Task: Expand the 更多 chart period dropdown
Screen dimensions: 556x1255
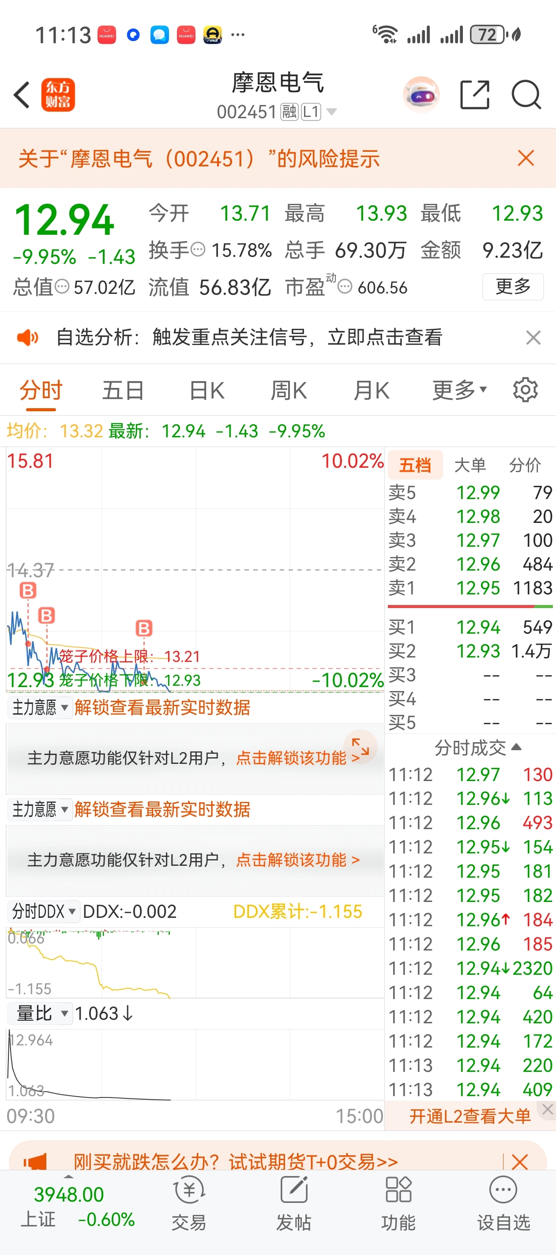Action: click(x=459, y=390)
